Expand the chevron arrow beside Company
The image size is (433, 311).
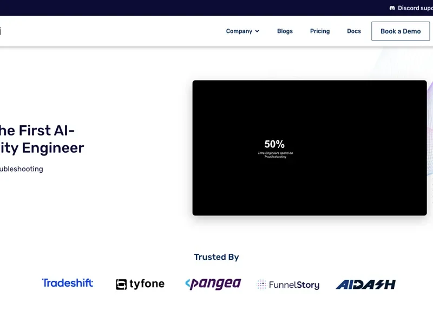pos(257,31)
